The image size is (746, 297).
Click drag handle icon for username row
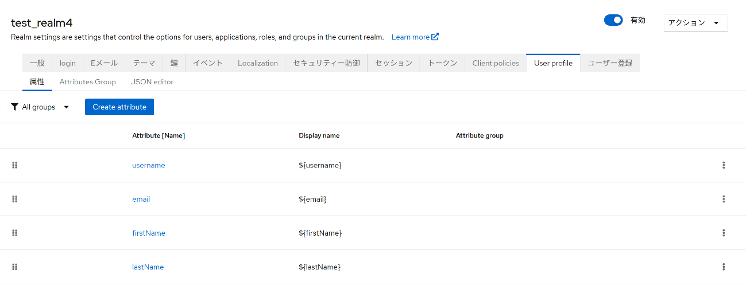click(x=15, y=165)
